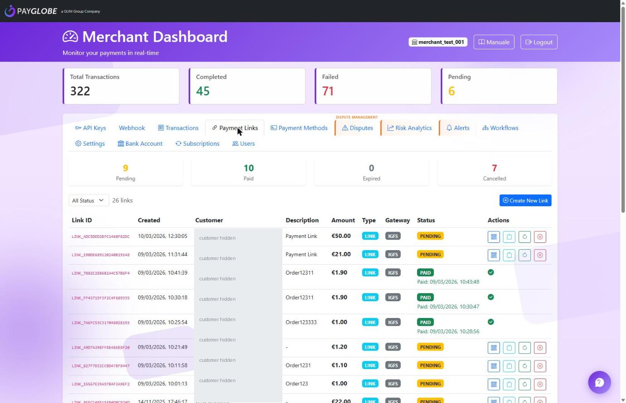Click link ID LINK_7882C2EB6B2A4C57B6F4
Image resolution: width=626 pixels, height=403 pixels.
(101, 273)
